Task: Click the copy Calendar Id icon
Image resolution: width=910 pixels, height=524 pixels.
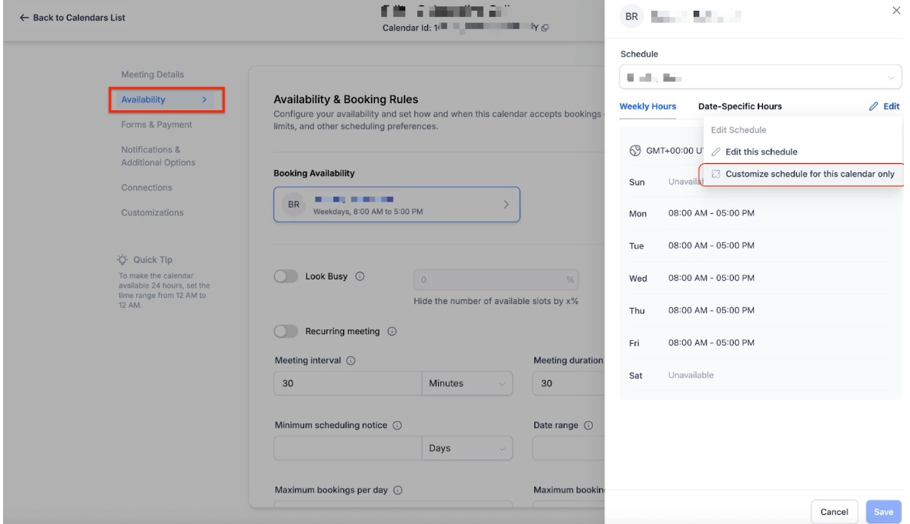Action: coord(545,29)
